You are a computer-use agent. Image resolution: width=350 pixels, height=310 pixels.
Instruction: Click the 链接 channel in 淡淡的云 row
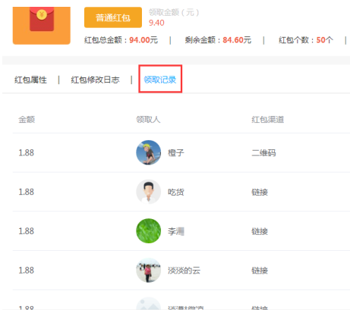click(x=260, y=271)
